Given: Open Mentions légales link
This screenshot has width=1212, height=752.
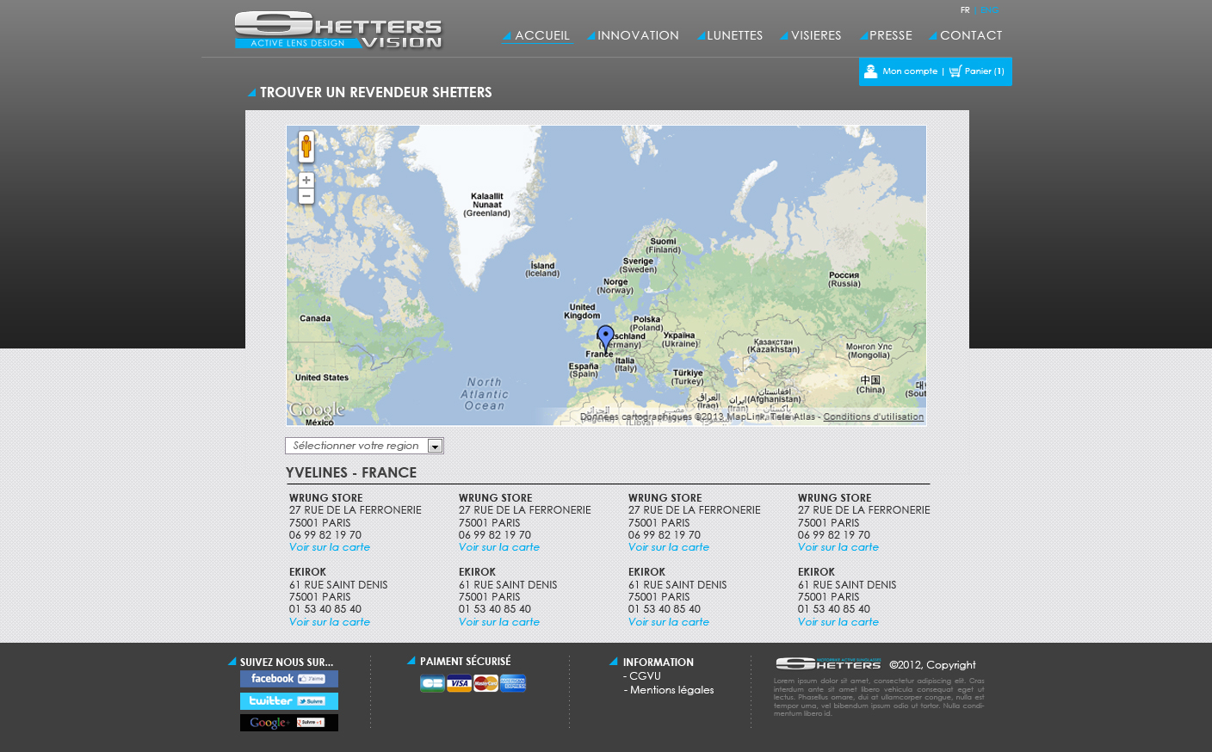Looking at the screenshot, I should point(671,690).
